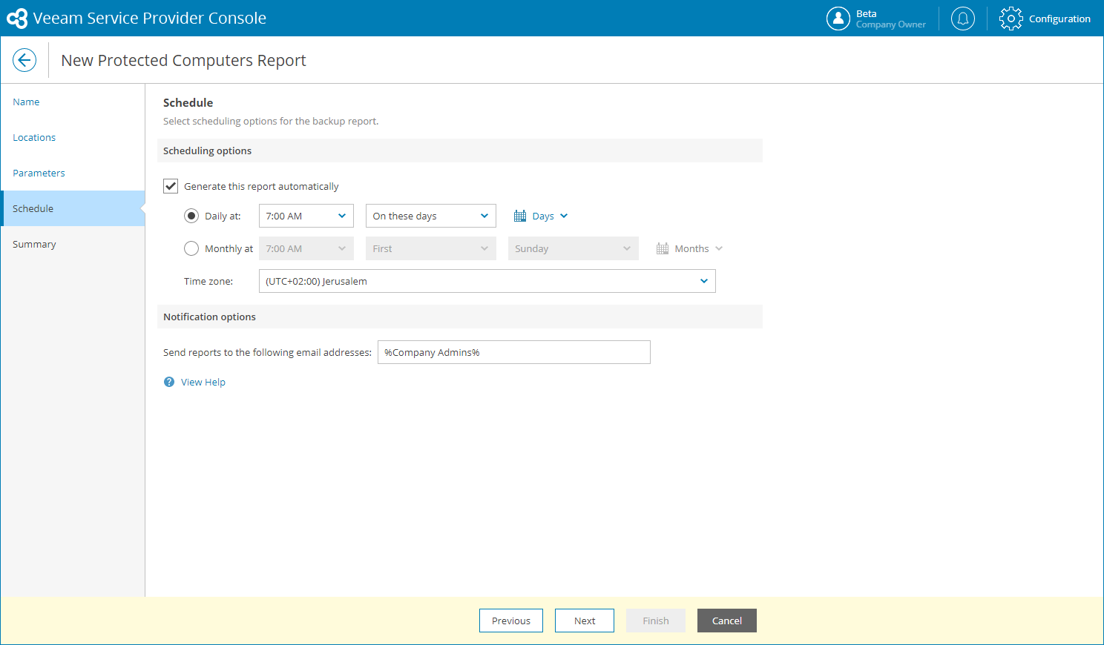Image resolution: width=1104 pixels, height=645 pixels.
Task: Open the user account avatar icon
Action: point(838,19)
